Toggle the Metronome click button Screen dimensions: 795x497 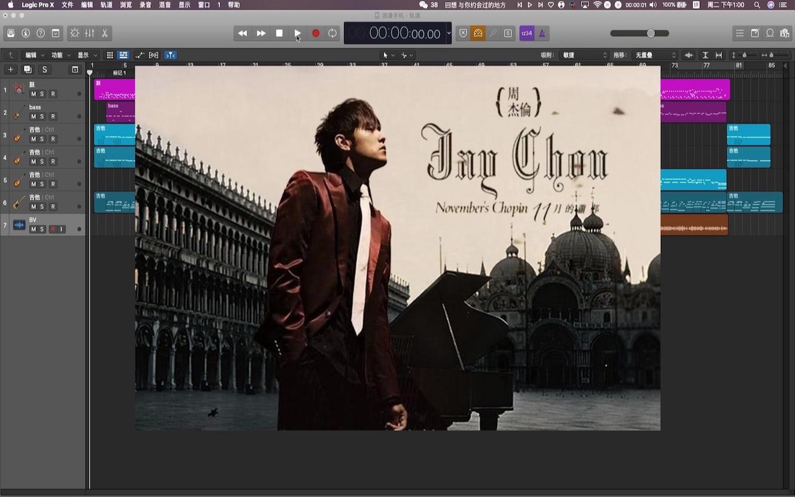[x=542, y=33]
